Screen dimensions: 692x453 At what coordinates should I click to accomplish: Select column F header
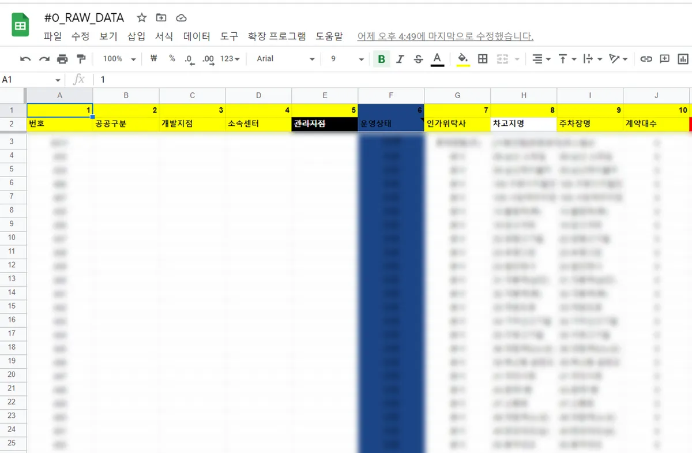(x=391, y=95)
